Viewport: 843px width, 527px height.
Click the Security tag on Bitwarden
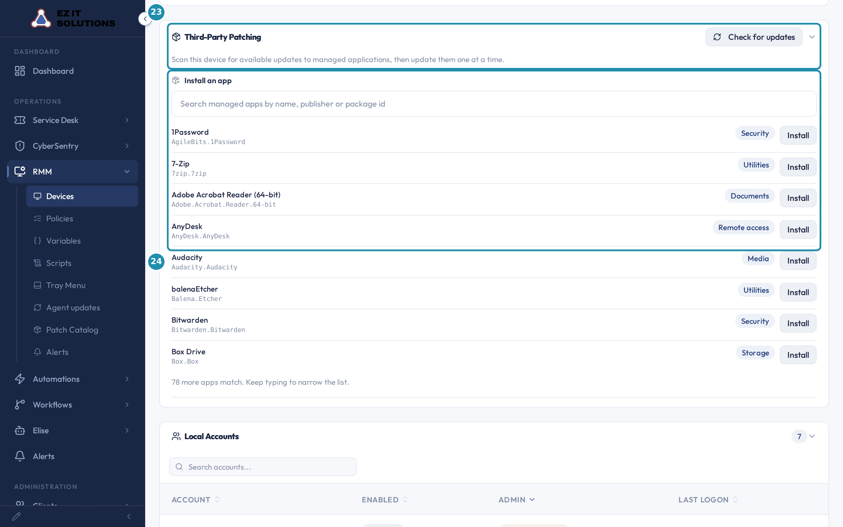(x=755, y=321)
